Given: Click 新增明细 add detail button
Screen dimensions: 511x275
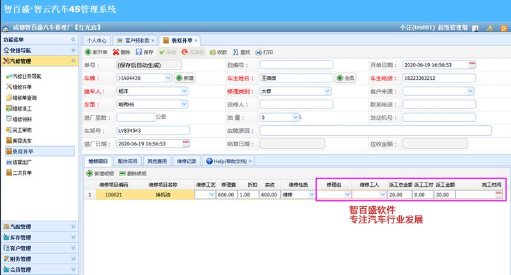Looking at the screenshot, I should (x=100, y=174).
